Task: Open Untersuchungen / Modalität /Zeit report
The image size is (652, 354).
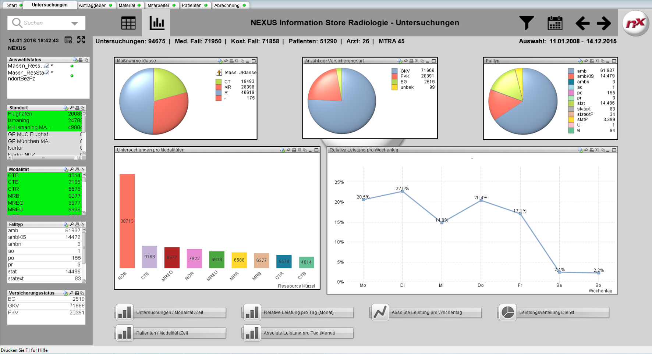Action: coord(171,312)
